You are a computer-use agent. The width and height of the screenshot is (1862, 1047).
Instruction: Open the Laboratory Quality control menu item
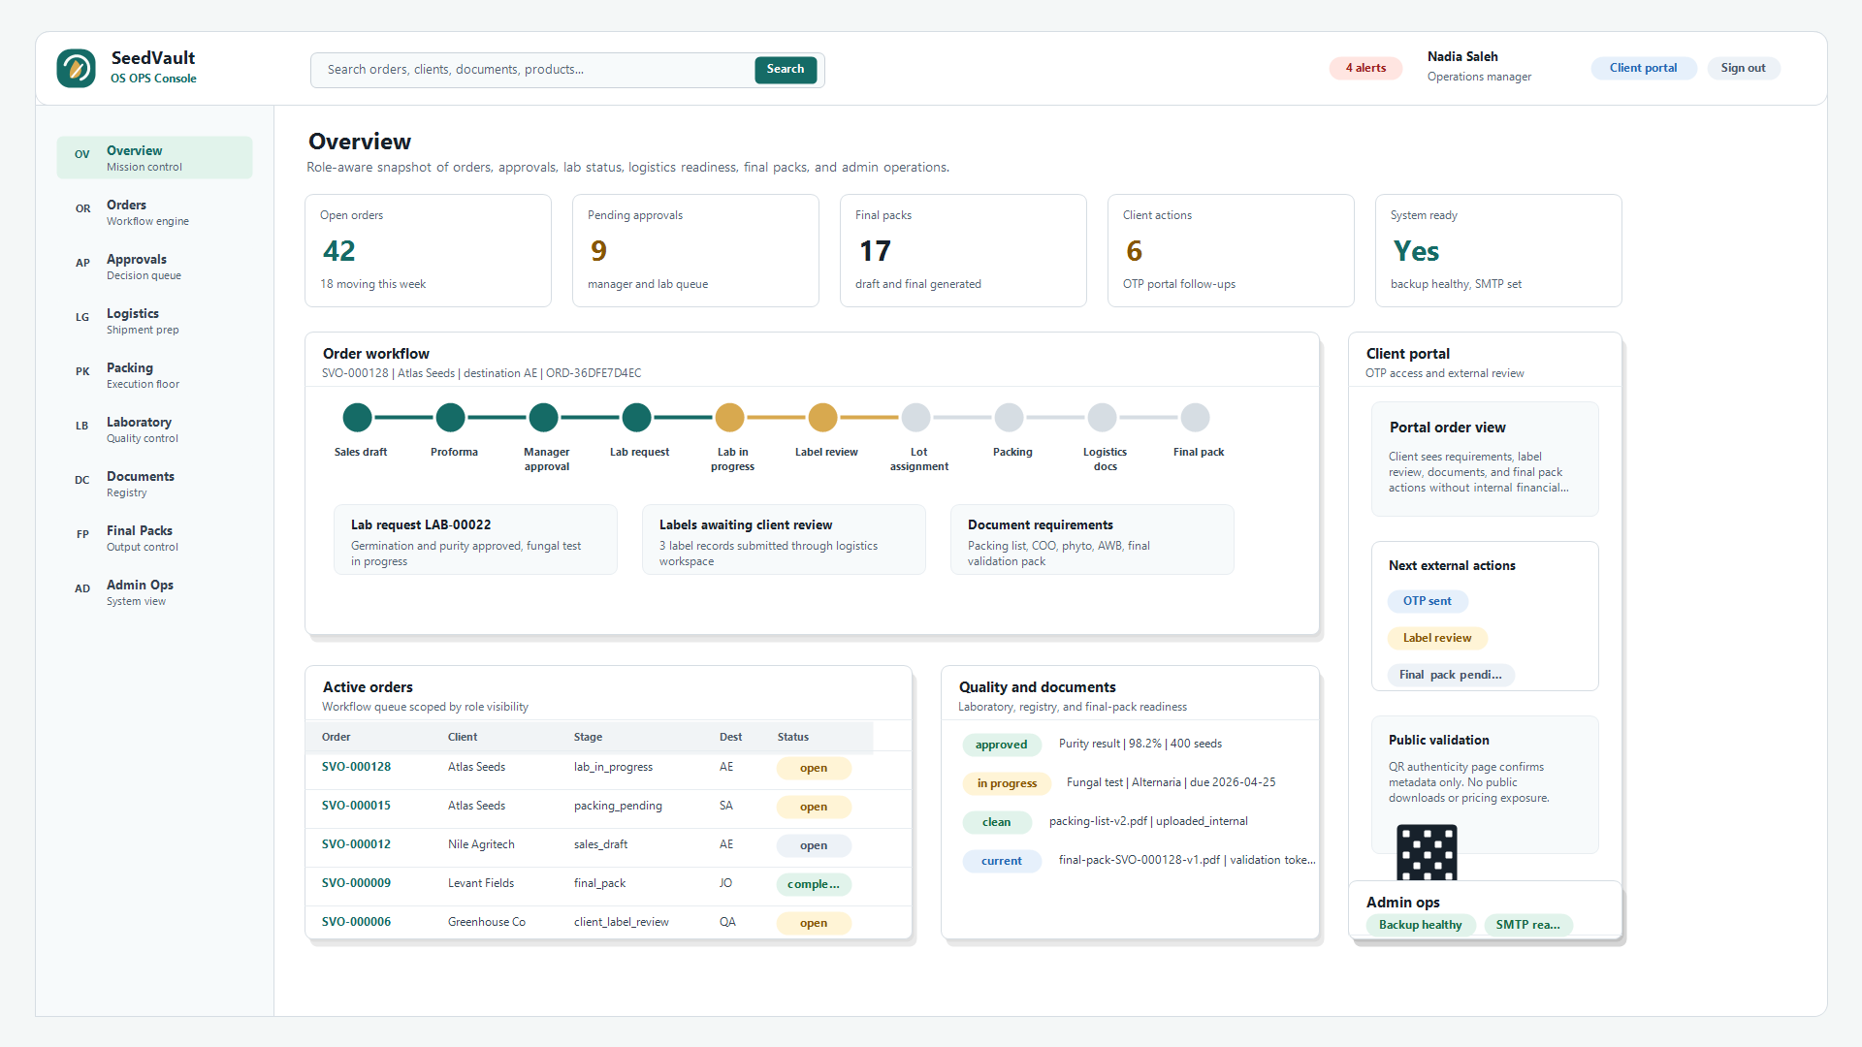[154, 429]
